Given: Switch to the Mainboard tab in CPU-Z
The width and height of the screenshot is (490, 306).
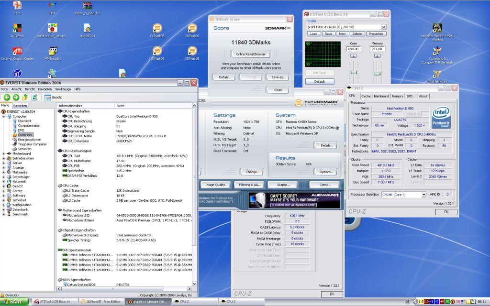Looking at the screenshot, I should click(x=381, y=96).
